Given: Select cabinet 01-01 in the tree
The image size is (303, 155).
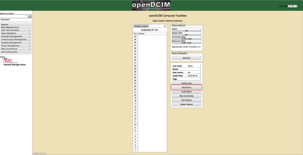Looking at the screenshot, I should pos(8,61).
